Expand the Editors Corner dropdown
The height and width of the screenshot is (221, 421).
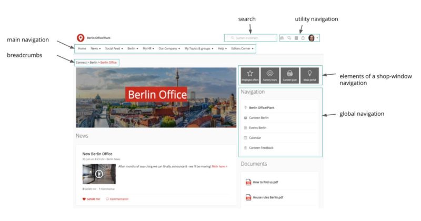[x=243, y=48]
